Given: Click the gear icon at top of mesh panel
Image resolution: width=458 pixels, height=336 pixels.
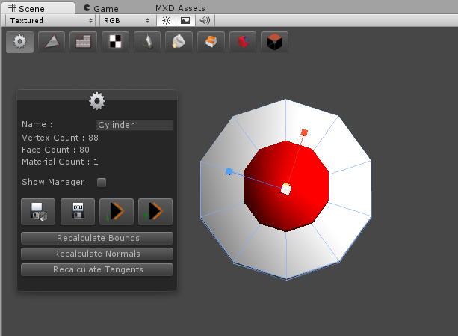Looking at the screenshot, I should click(97, 101).
